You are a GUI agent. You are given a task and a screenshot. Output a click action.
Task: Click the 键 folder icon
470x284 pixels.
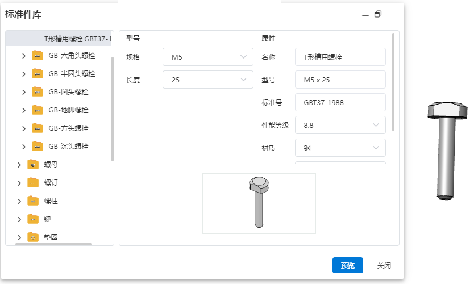pyautogui.click(x=33, y=219)
